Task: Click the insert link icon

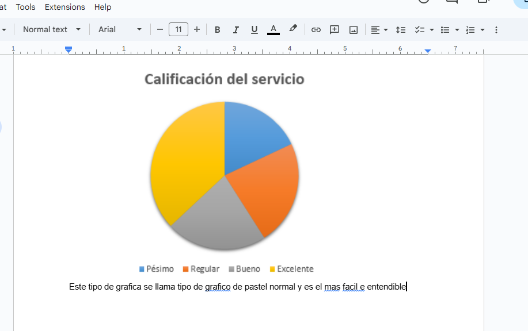Action: [316, 30]
